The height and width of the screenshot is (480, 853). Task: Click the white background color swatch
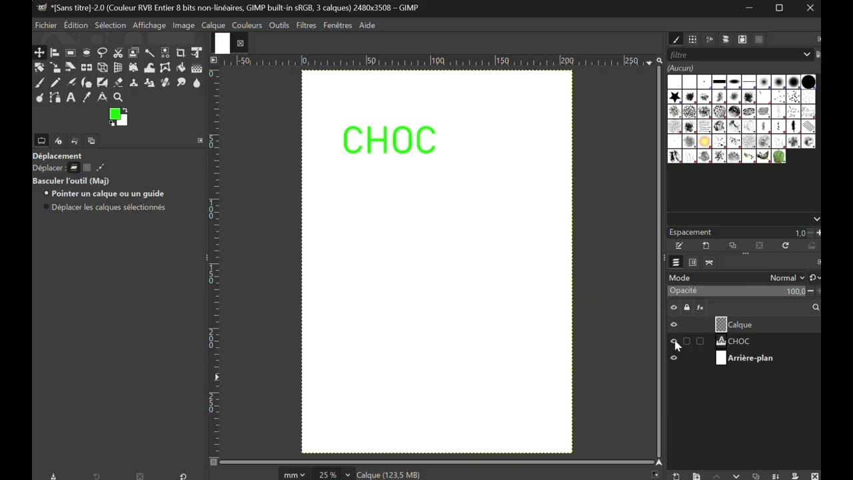[x=123, y=121]
